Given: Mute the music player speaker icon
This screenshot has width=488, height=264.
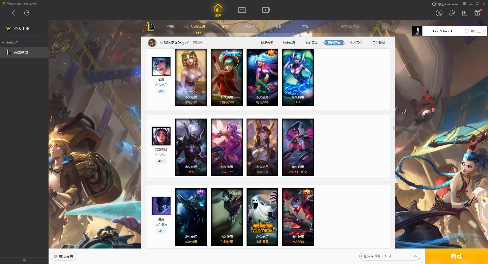Looking at the screenshot, I should point(473,31).
